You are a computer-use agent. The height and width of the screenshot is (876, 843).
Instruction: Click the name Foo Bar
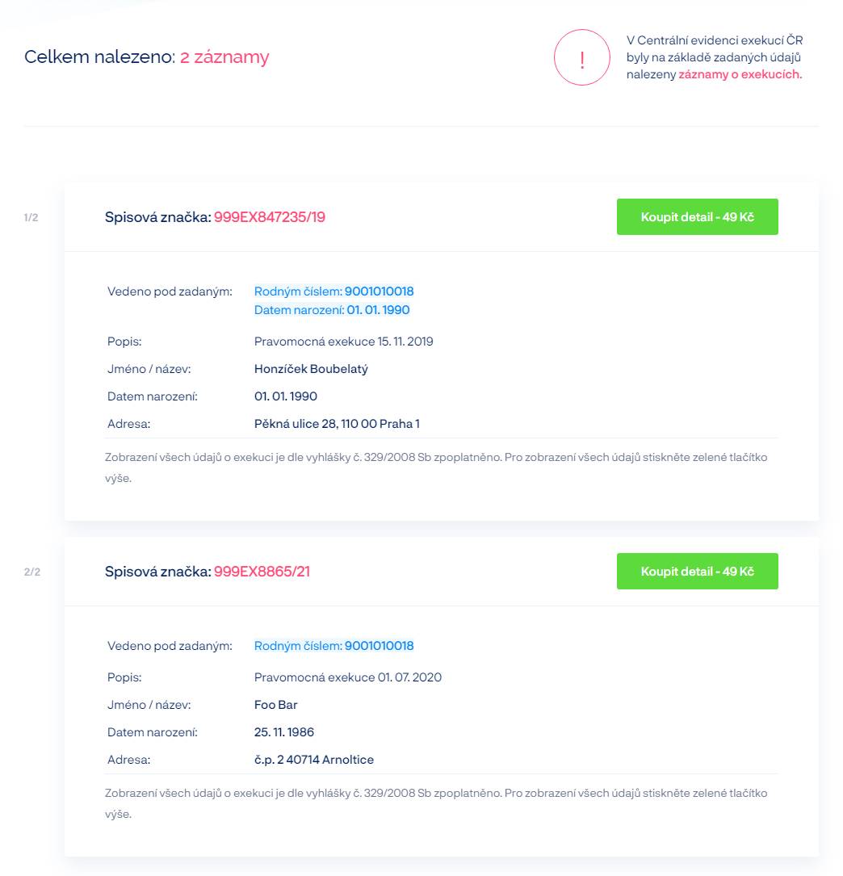click(x=276, y=705)
